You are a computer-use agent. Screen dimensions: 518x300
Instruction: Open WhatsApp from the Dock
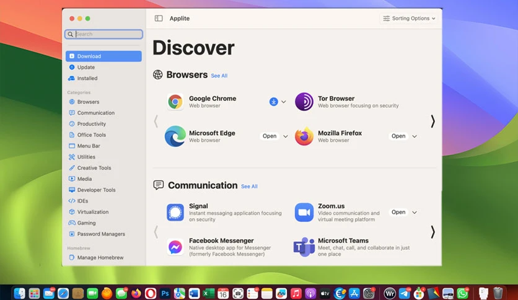(462, 293)
